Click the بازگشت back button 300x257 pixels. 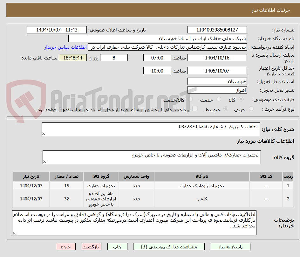pyautogui.click(x=92, y=247)
